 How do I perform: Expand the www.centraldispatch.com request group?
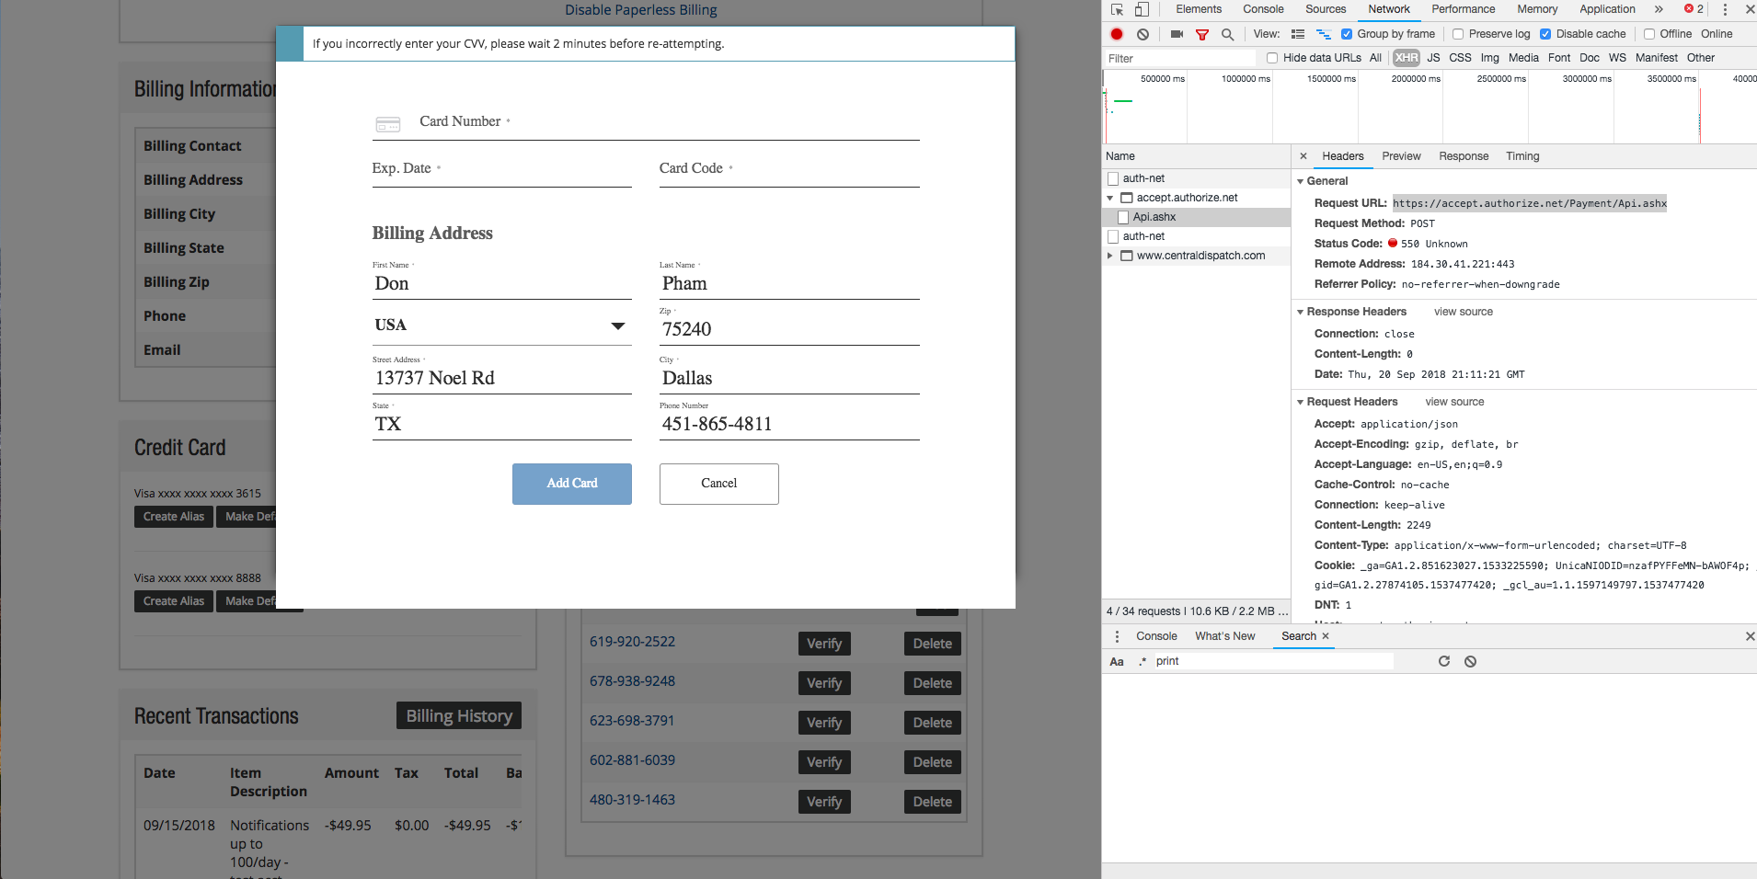click(x=1110, y=256)
